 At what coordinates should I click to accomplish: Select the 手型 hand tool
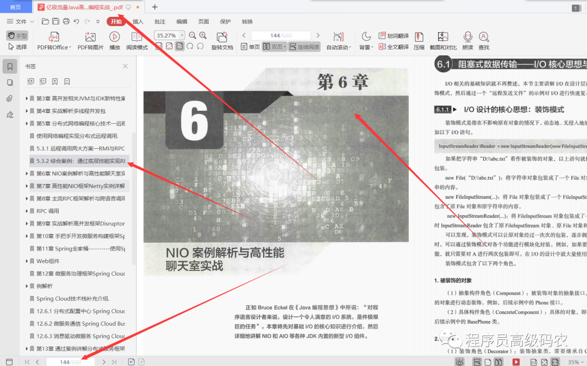point(17,35)
